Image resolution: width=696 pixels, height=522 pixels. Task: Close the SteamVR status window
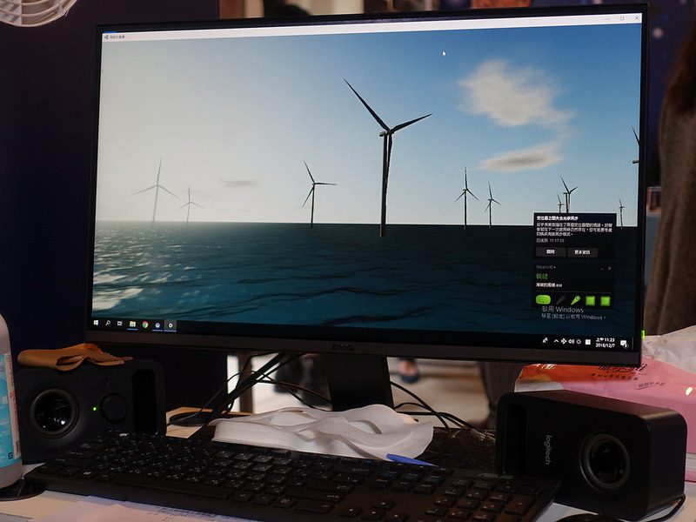click(x=610, y=269)
